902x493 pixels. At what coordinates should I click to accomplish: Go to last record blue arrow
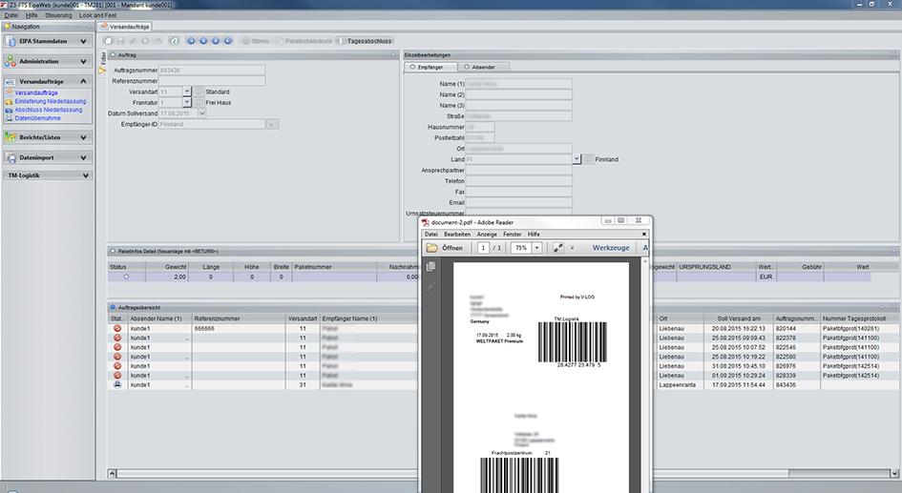228,41
